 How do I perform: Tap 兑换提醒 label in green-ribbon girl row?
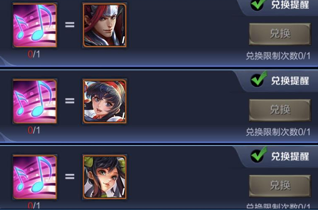290,156
